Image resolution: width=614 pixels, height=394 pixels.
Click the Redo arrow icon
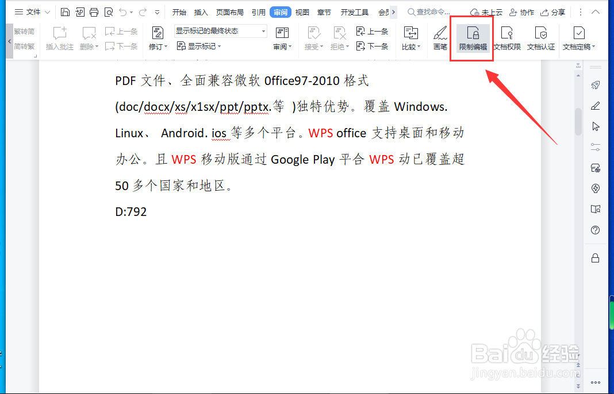pos(143,12)
